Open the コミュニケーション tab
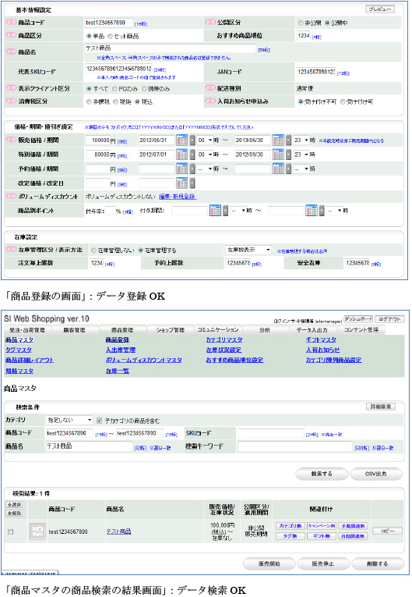This screenshot has width=412, height=597. click(218, 330)
